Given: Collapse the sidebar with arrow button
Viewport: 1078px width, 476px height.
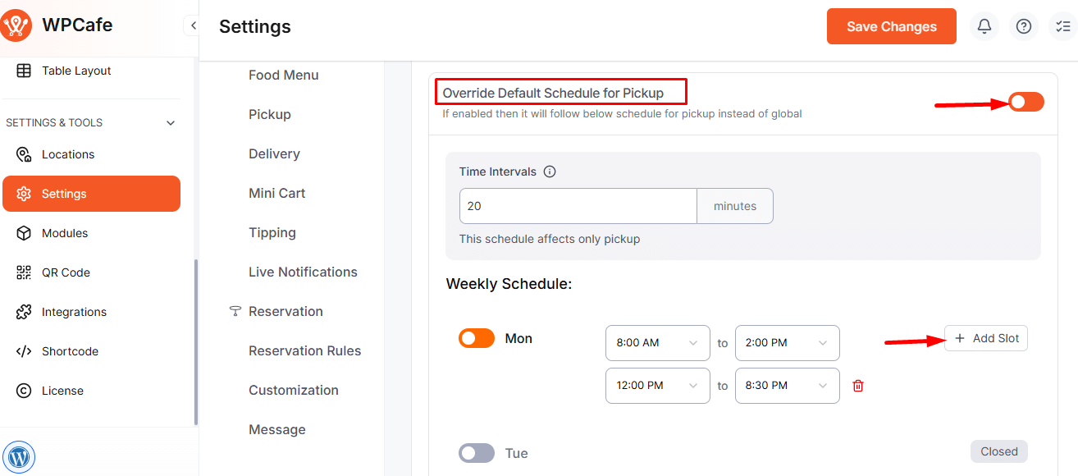Looking at the screenshot, I should (x=193, y=25).
